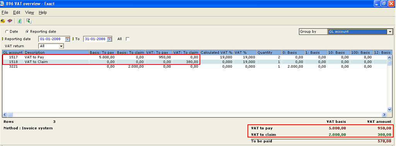Click the 950,00 cell in row 1517
The width and height of the screenshot is (396, 146).
click(159, 57)
